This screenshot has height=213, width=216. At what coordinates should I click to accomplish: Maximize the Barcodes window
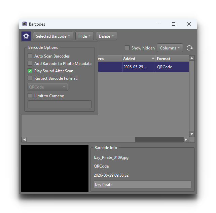(x=174, y=24)
